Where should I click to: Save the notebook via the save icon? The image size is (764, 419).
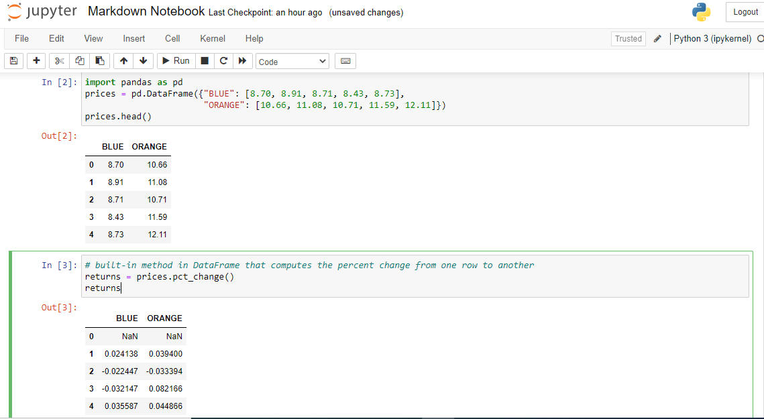click(13, 61)
